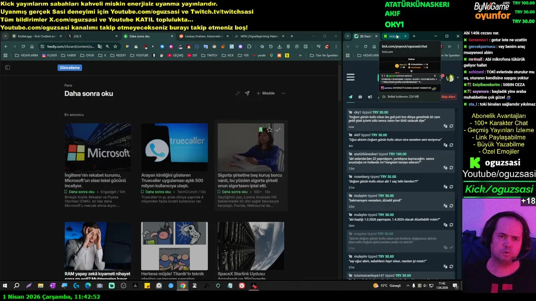Open the Truecaller article thumbnail
The image size is (536, 301).
coord(174,147)
